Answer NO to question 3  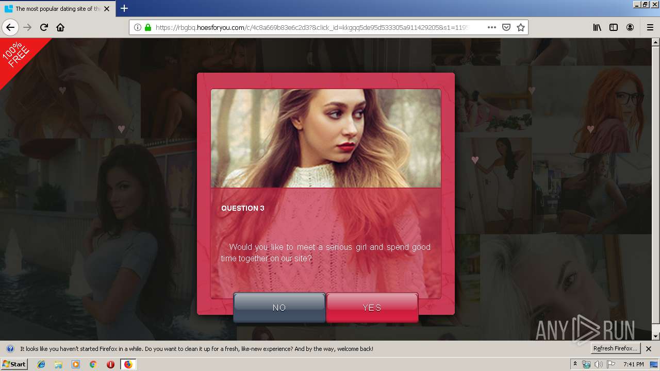click(x=279, y=308)
